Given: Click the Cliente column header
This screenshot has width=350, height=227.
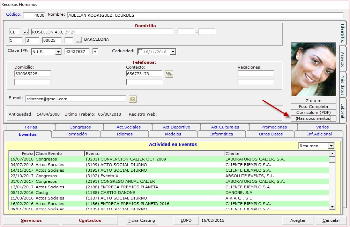Looking at the screenshot, I should [x=277, y=154].
